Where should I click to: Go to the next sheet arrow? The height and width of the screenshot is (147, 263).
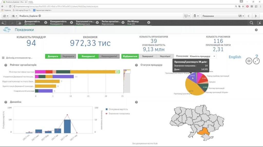256,16
